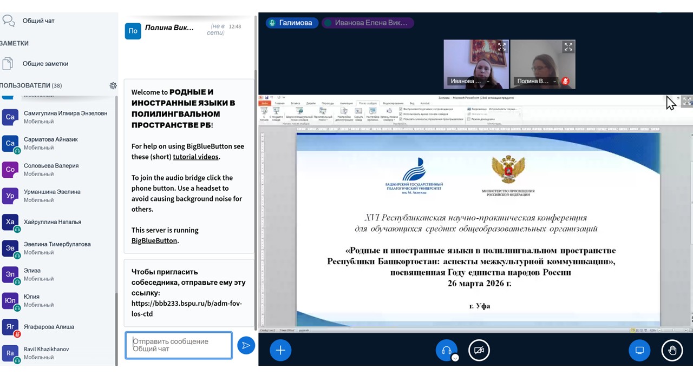Open the users list settings gear
Viewport: 693px width, 389px height.
[113, 85]
